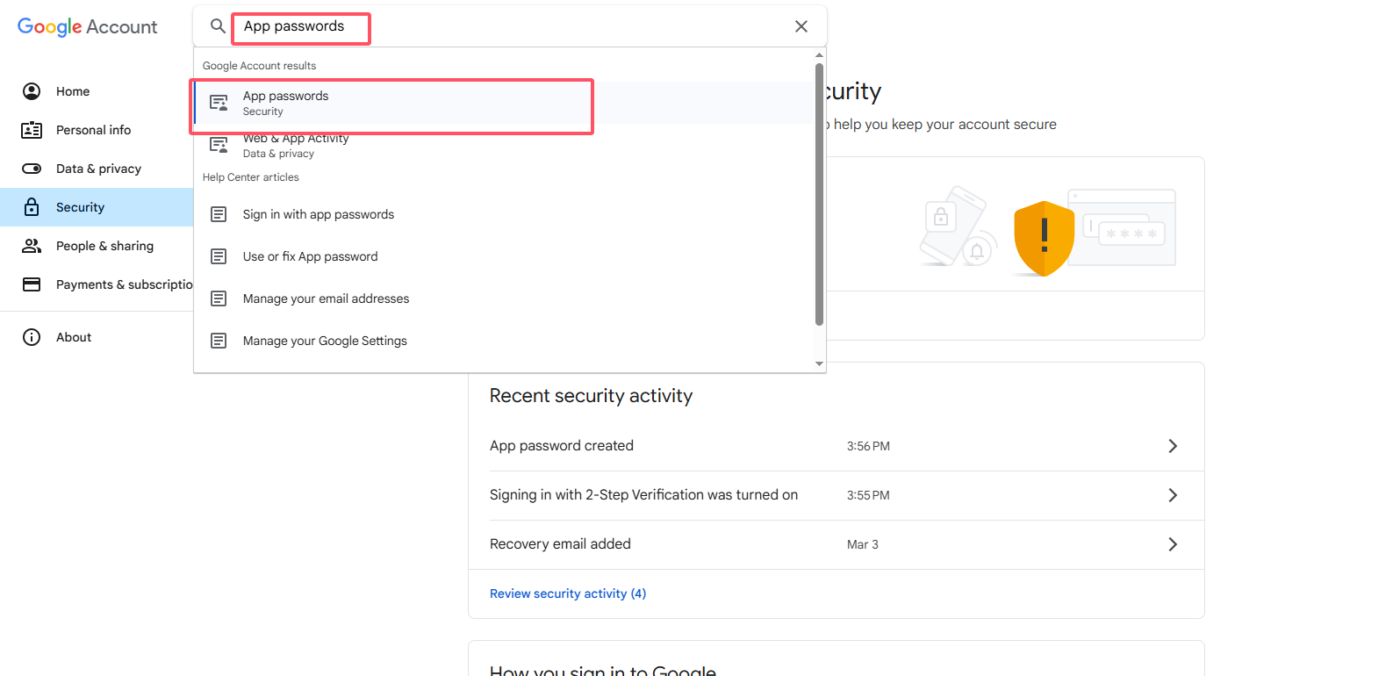Click the 3:55 PM timestamp
The image size is (1393, 676).
point(868,495)
